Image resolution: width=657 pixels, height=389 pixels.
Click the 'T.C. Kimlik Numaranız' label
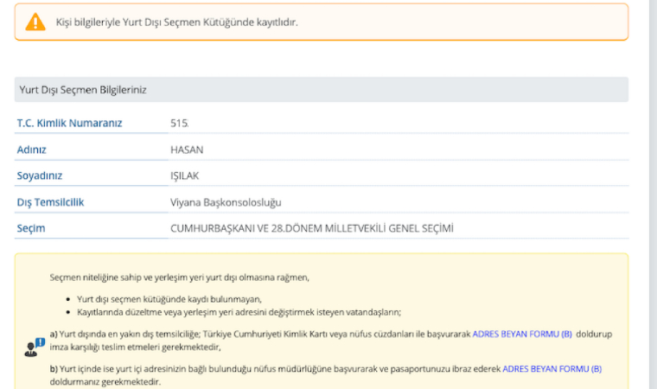[69, 124]
